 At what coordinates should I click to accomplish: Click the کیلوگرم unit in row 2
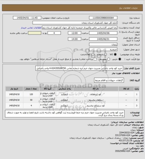(x=64, y=100)
